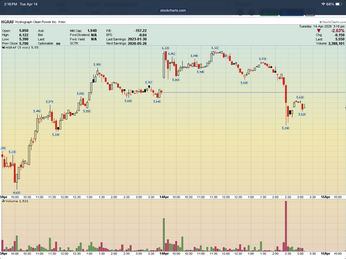The image size is (346, 259).
Task: Click the 6.010 price label on chart
Action: tap(263, 59)
